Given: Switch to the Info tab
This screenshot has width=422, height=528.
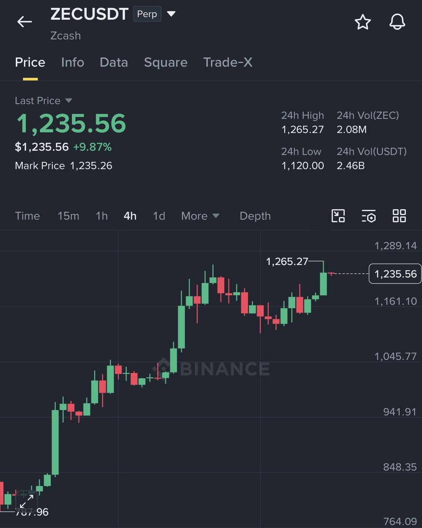Looking at the screenshot, I should 73,62.
